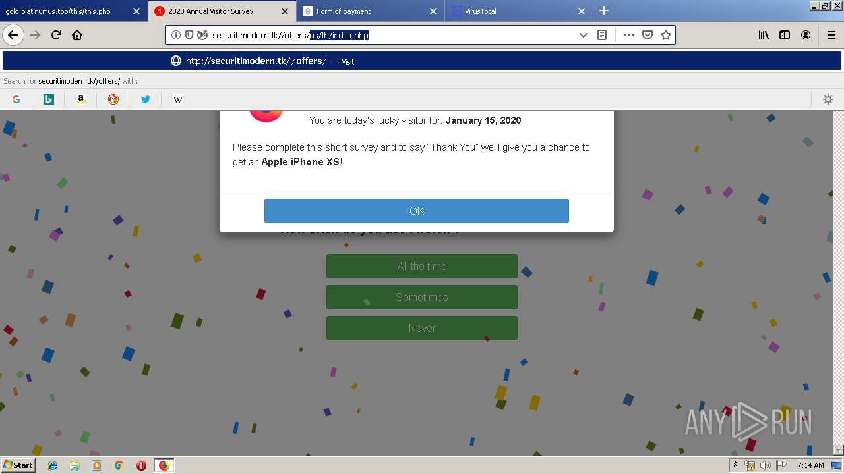The height and width of the screenshot is (474, 844).
Task: Launch Chrome from the taskbar
Action: click(119, 465)
